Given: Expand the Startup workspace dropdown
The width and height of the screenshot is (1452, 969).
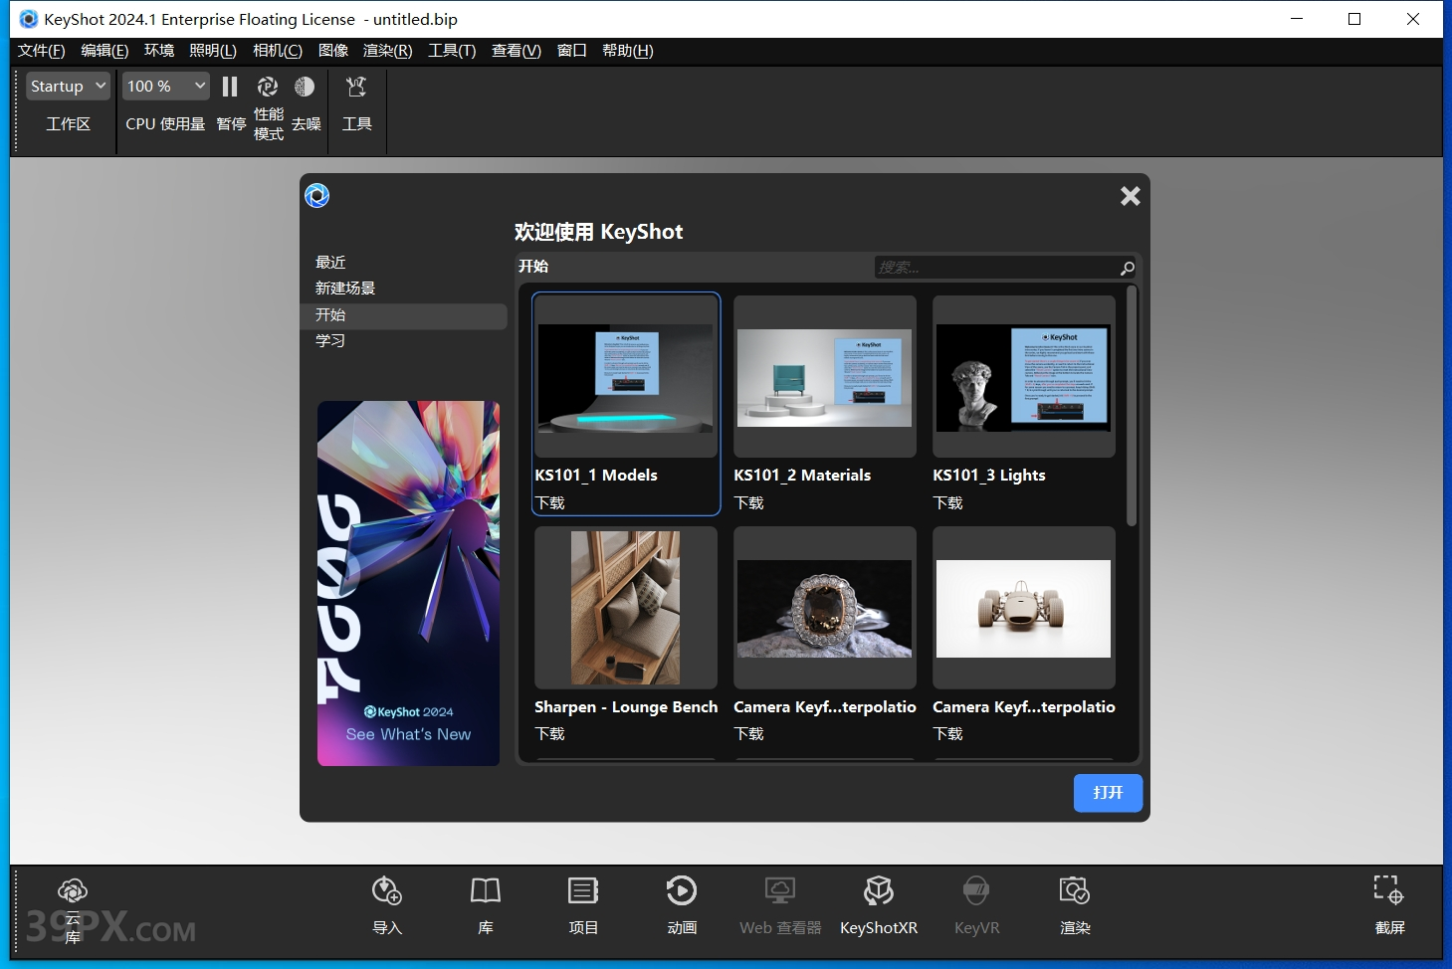Looking at the screenshot, I should pyautogui.click(x=68, y=87).
